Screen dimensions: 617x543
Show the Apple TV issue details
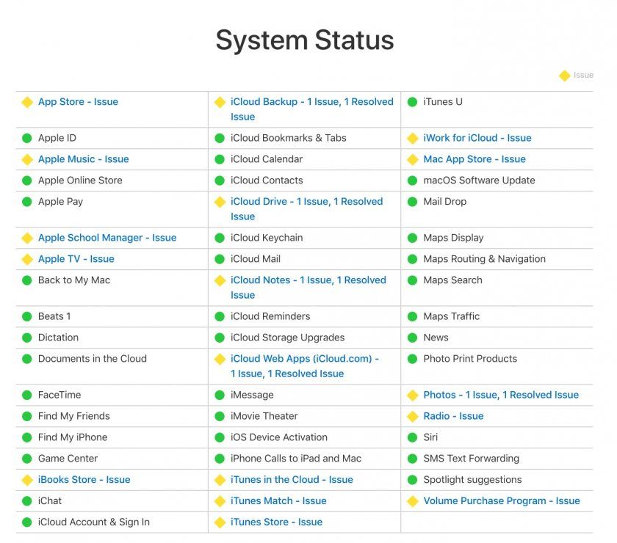76,259
